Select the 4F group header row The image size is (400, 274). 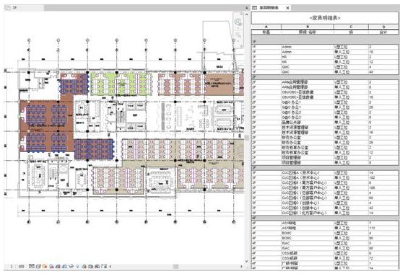pyautogui.click(x=325, y=218)
